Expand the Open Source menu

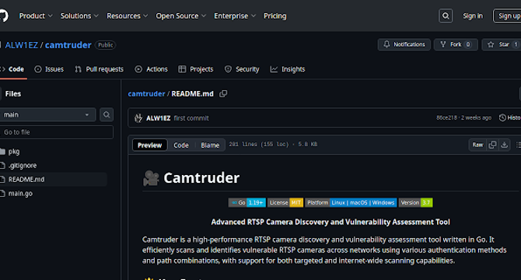click(x=180, y=16)
